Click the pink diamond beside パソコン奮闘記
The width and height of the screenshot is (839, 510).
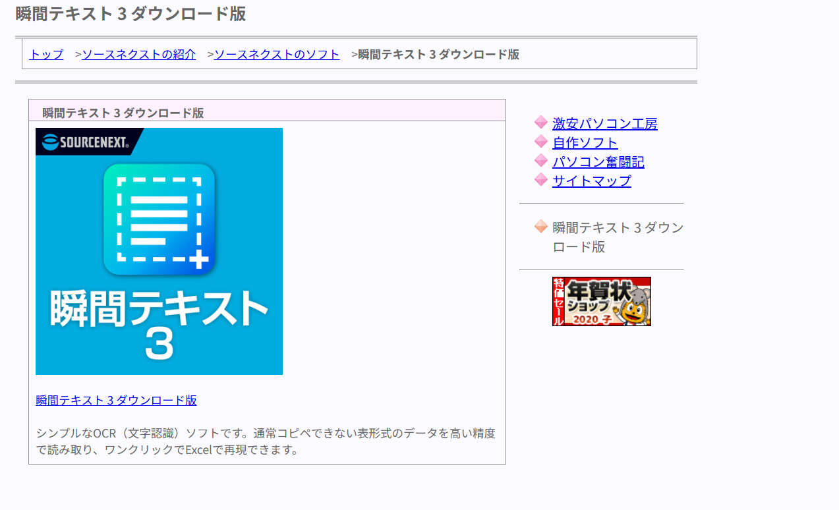(541, 160)
